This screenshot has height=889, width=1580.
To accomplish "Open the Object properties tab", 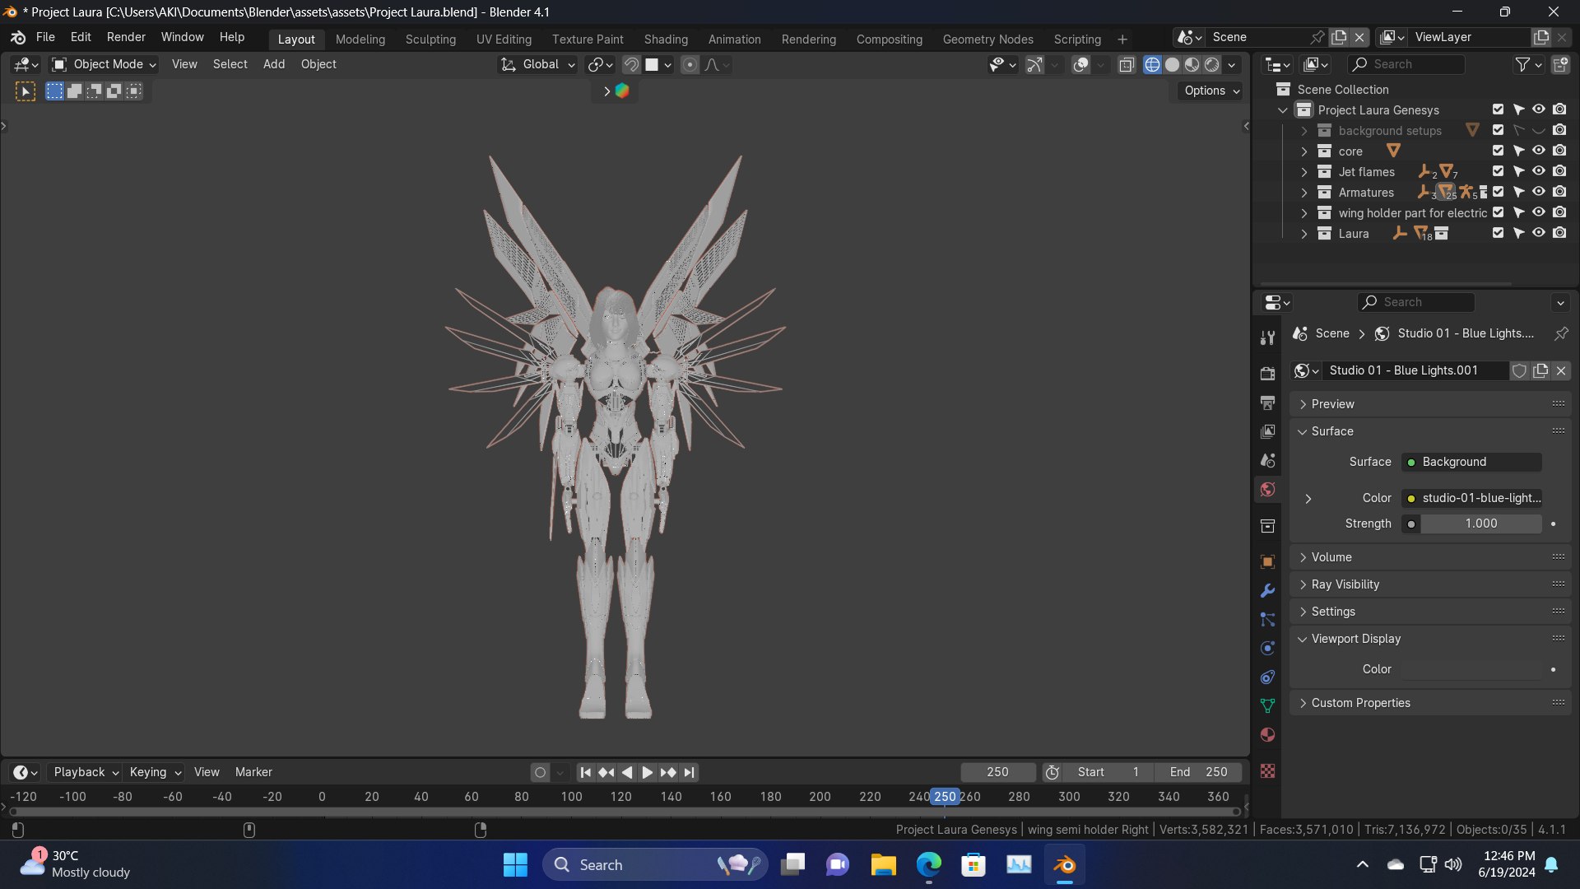I will coord(1267,561).
